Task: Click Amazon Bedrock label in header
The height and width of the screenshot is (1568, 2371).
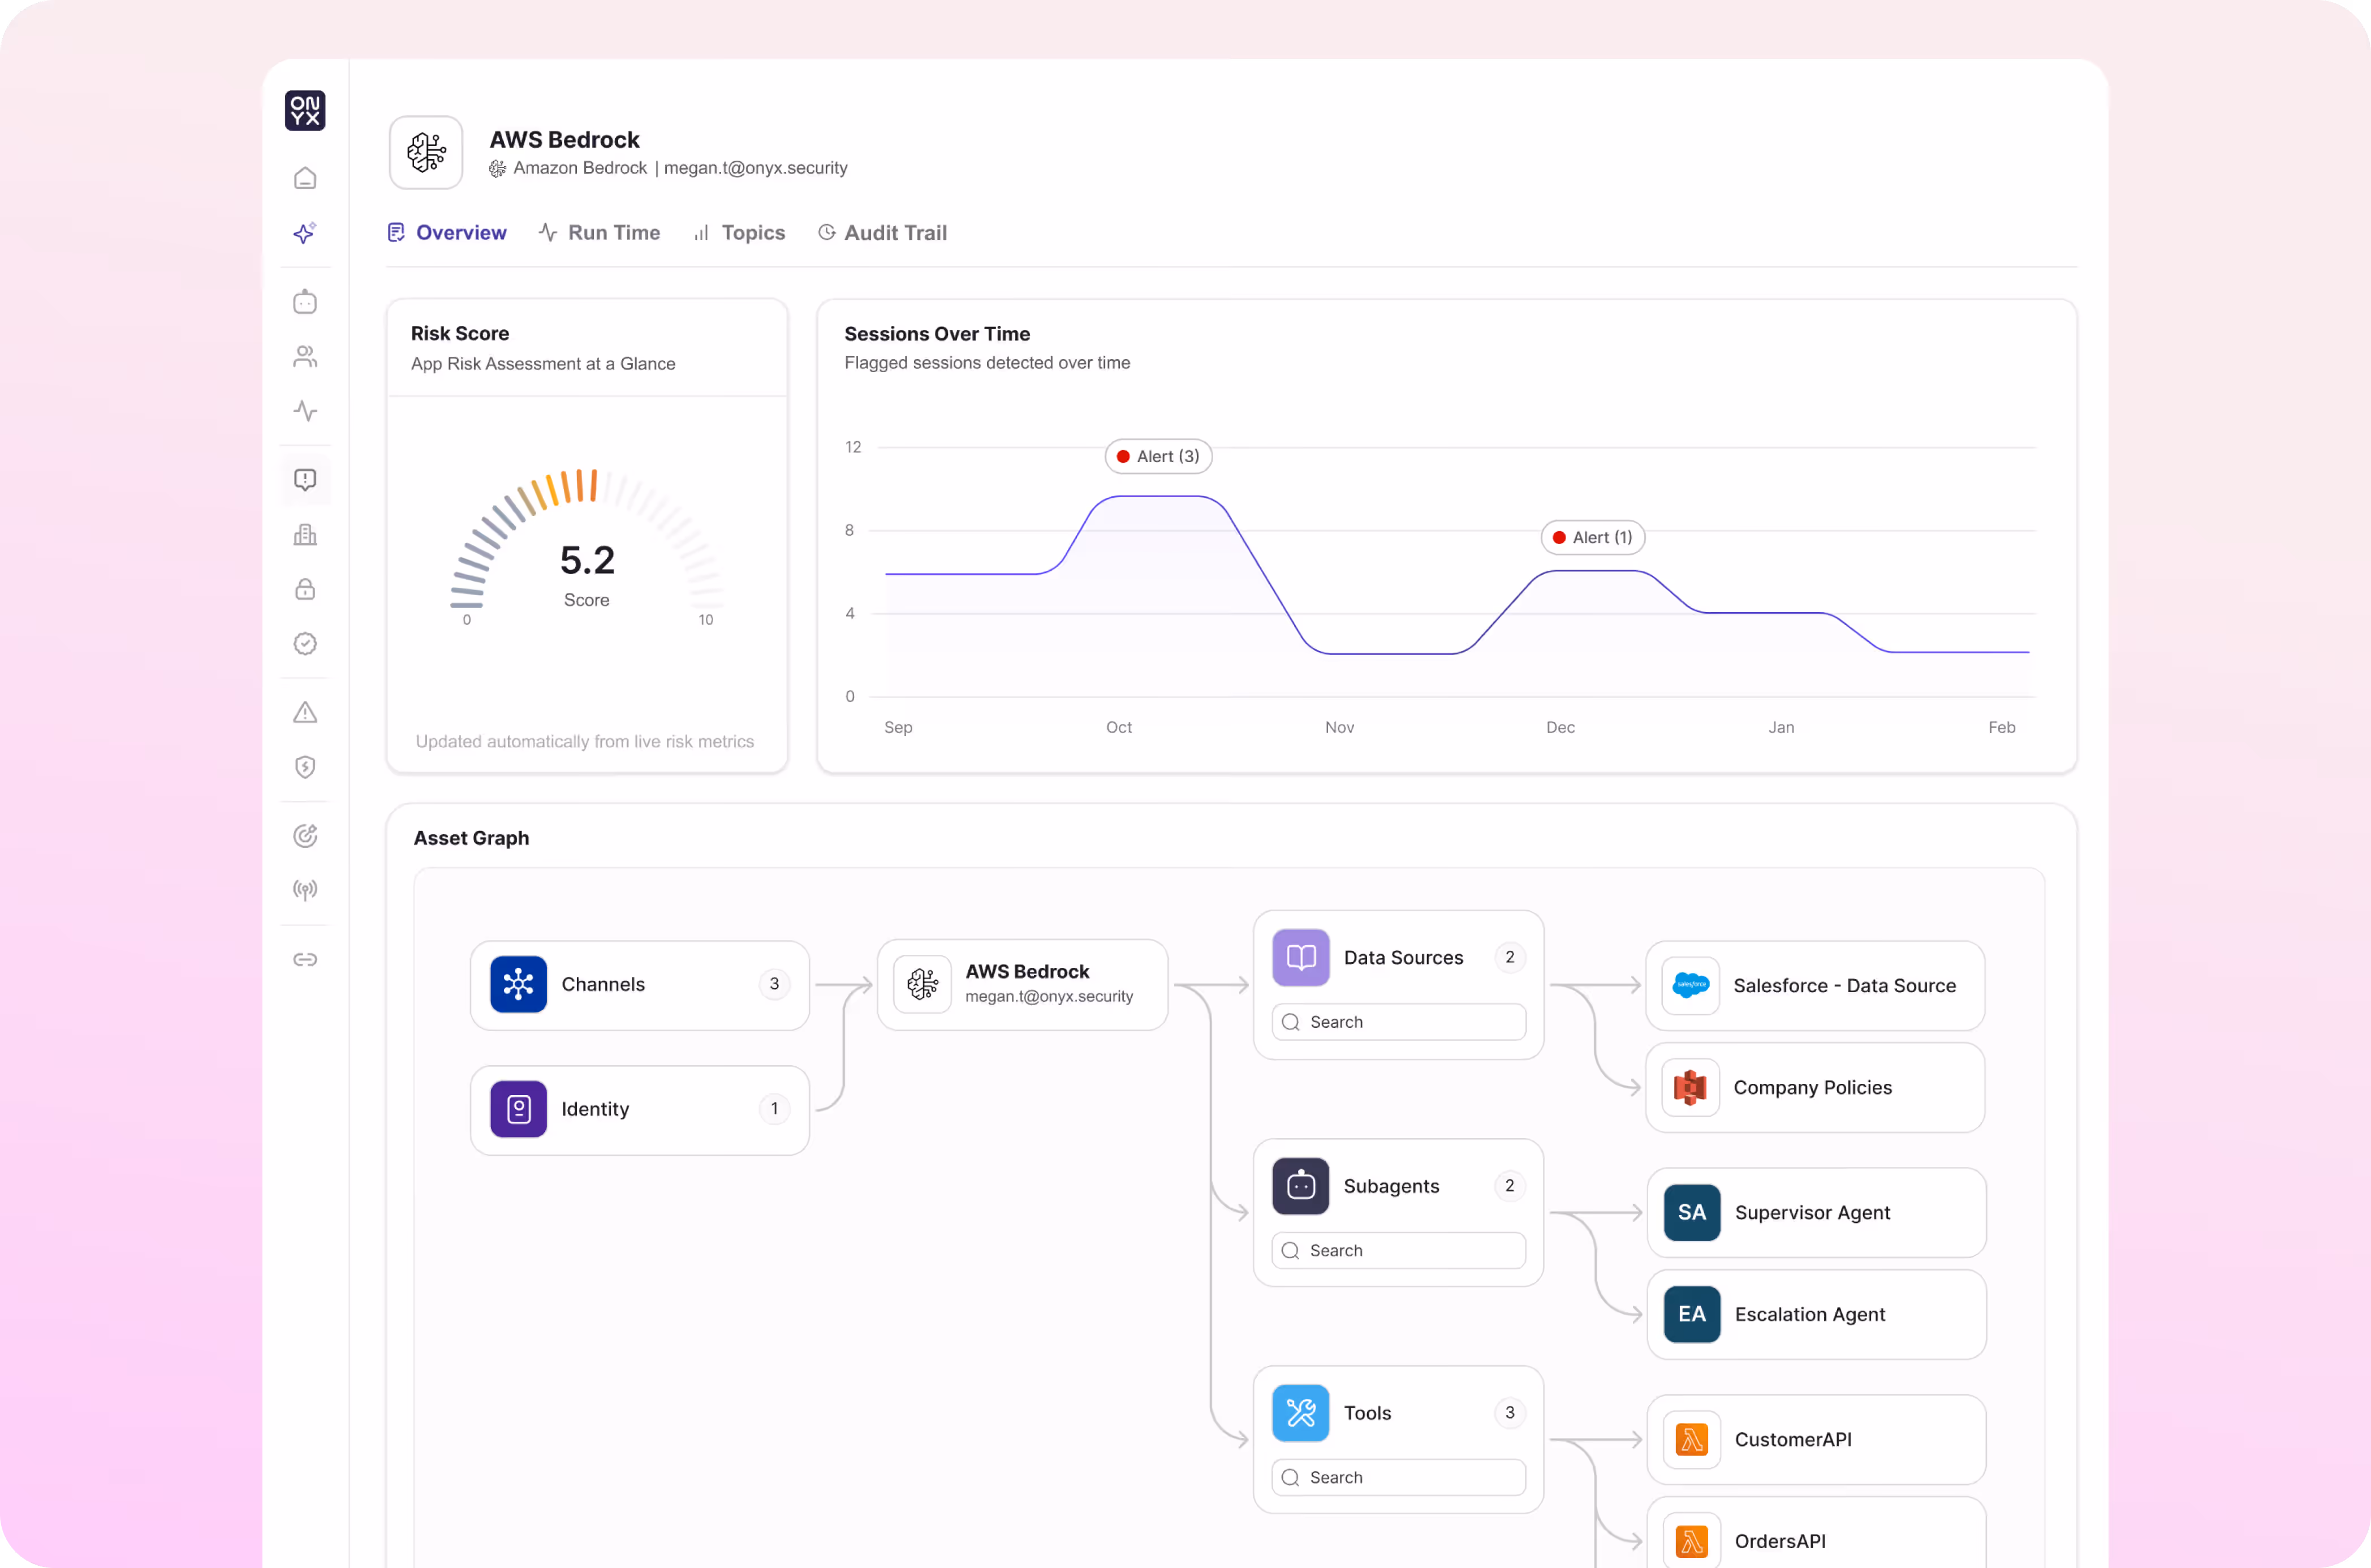Action: [x=580, y=168]
